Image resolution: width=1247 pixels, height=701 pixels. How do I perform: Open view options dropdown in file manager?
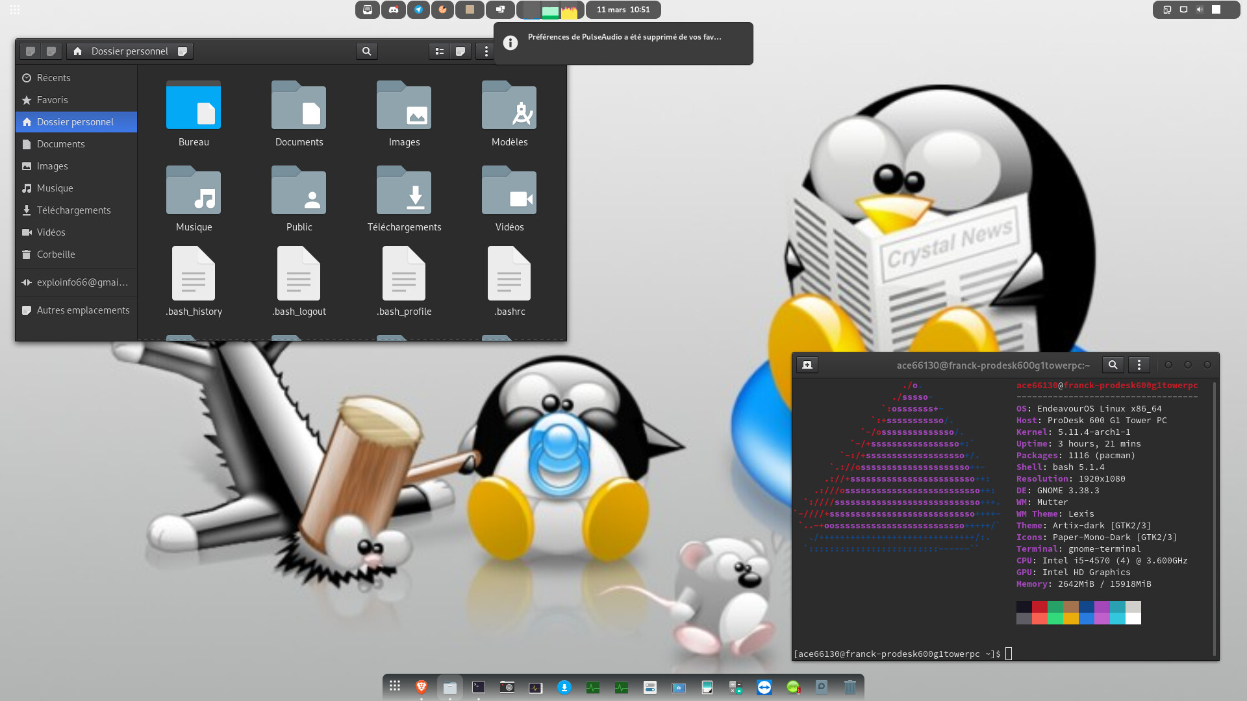pos(460,51)
